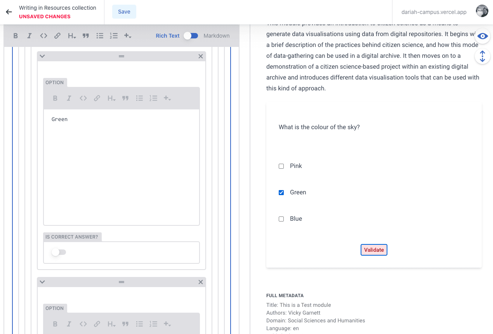
Task: Insert a quote in the top editor toolbar
Action: [x=86, y=36]
